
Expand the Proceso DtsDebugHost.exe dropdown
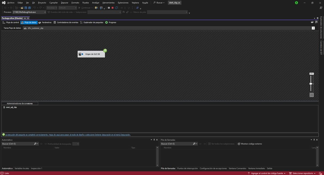tap(45, 12)
